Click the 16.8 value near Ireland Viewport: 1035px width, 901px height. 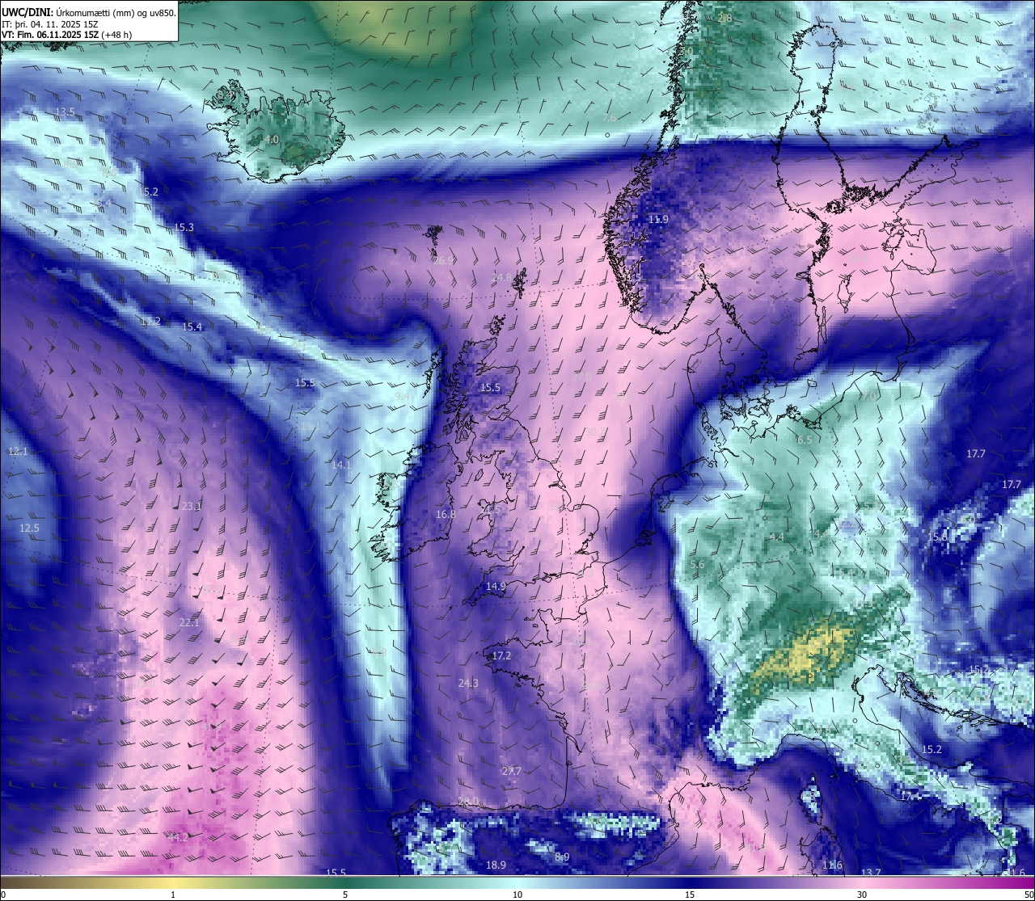point(446,514)
